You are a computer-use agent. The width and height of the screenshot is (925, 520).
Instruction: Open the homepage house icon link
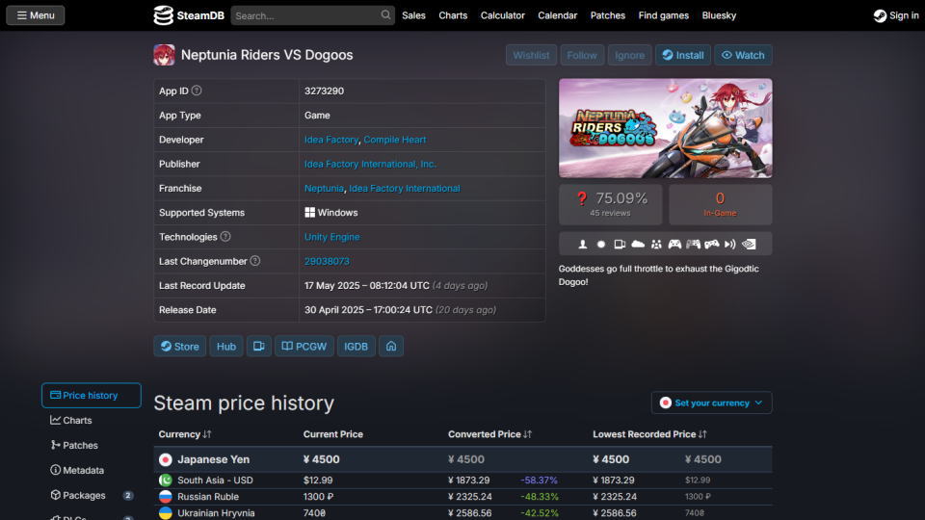click(x=391, y=346)
